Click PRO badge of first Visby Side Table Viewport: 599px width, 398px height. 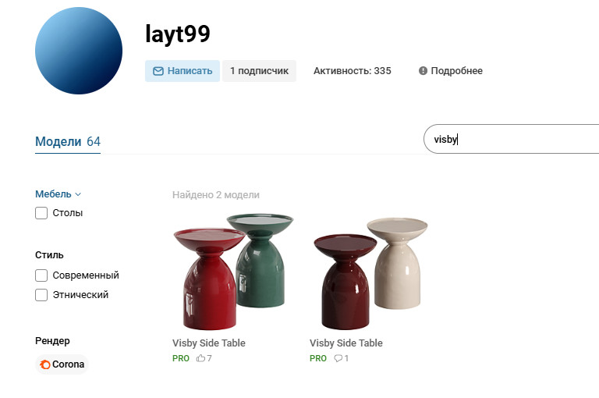(x=181, y=358)
